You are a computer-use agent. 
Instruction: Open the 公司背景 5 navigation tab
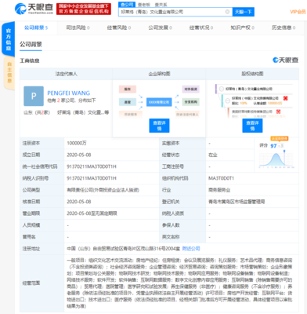point(36,27)
